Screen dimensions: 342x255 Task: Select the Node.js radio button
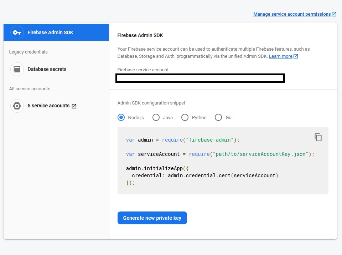121,117
